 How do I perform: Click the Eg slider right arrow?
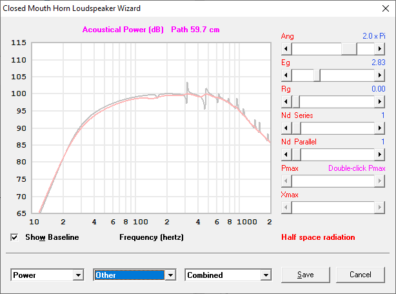click(380, 75)
